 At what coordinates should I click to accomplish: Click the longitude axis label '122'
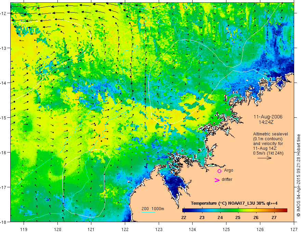click(125, 229)
